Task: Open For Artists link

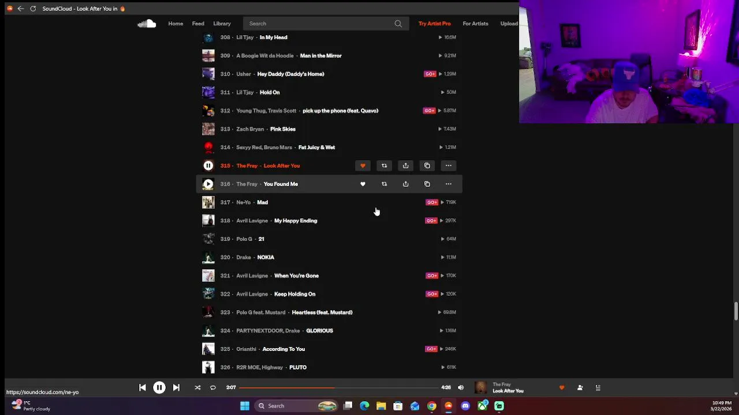Action: pyautogui.click(x=475, y=24)
